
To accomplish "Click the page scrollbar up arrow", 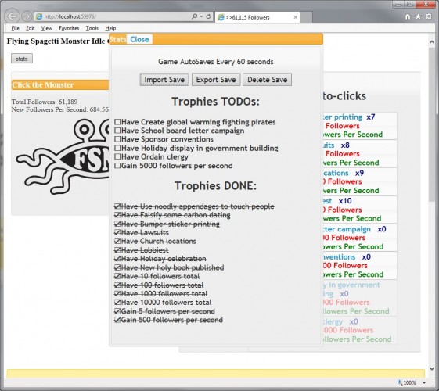I will pos(431,42).
